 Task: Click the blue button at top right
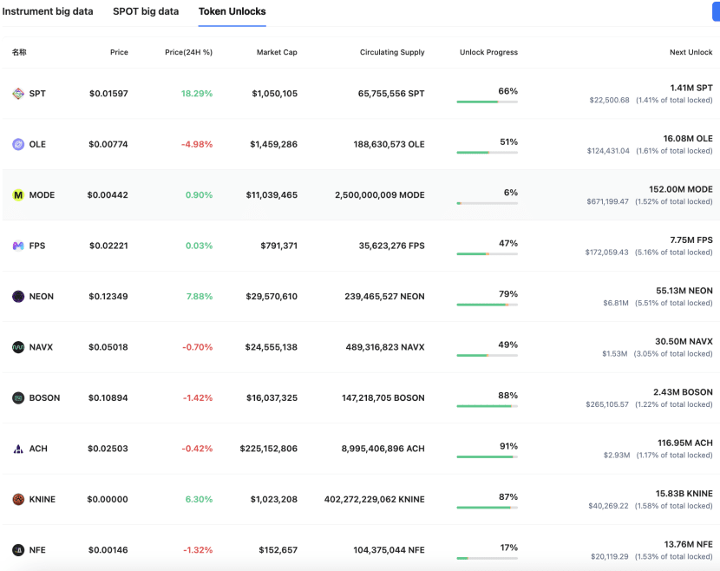[716, 12]
